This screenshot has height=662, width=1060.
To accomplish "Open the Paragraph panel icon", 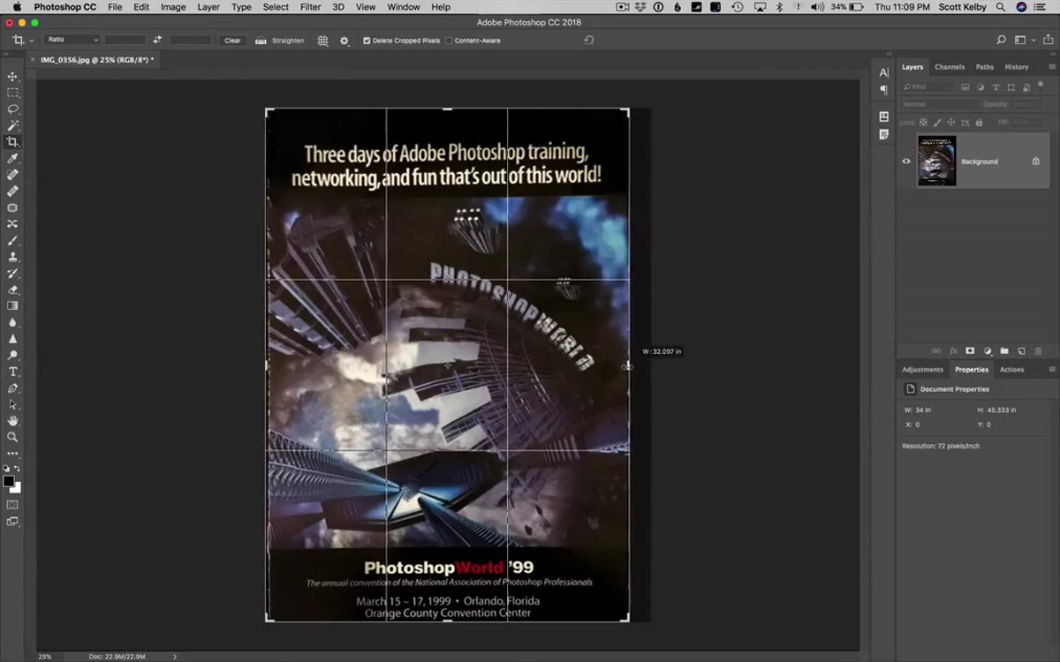I will pyautogui.click(x=884, y=90).
